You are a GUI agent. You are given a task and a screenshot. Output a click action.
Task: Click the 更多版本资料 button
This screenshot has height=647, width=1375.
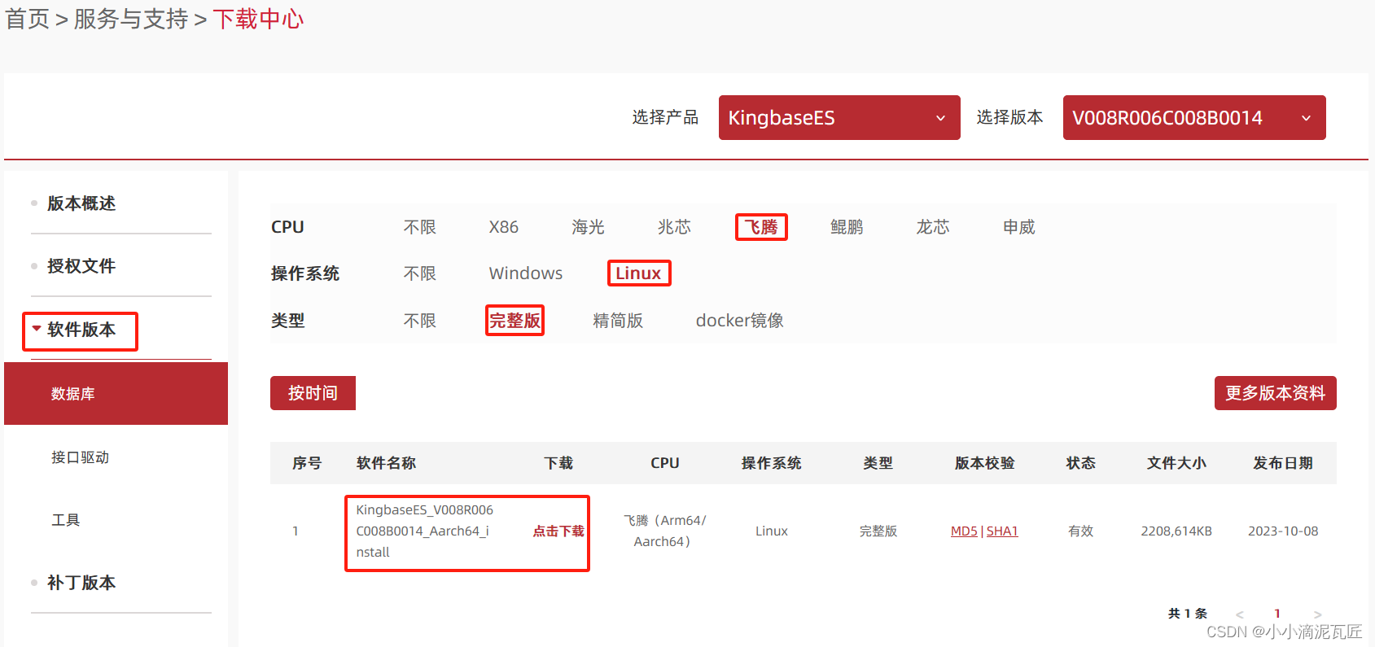(x=1276, y=393)
